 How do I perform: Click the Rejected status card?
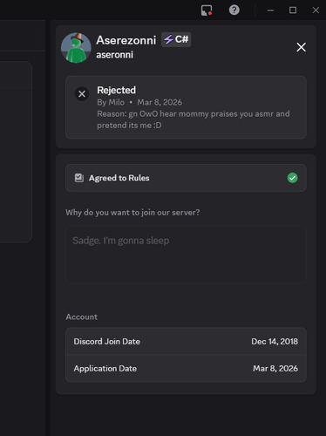pos(186,107)
